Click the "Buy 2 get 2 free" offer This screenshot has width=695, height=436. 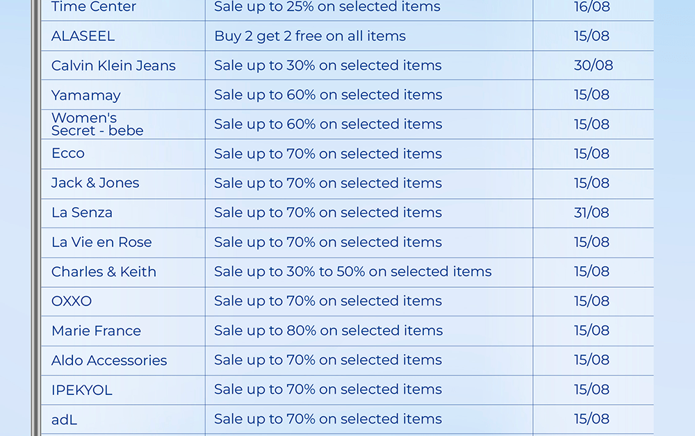click(310, 36)
